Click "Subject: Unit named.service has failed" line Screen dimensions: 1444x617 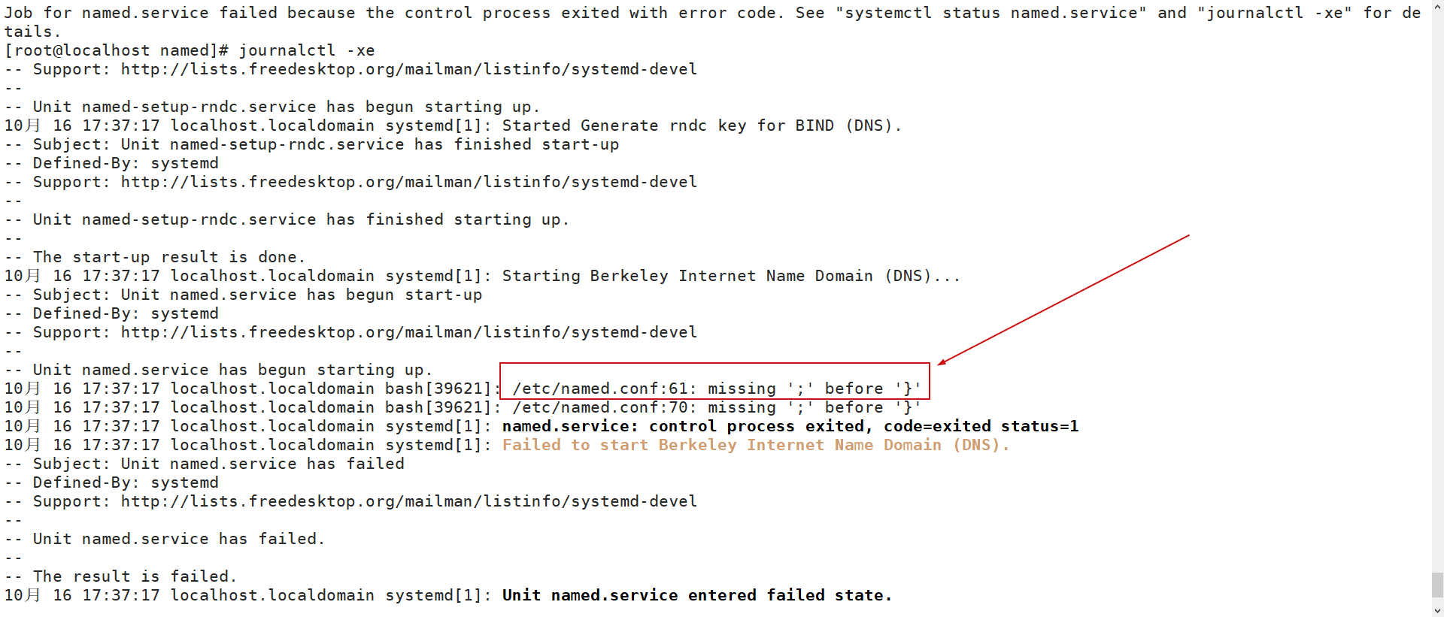click(218, 464)
